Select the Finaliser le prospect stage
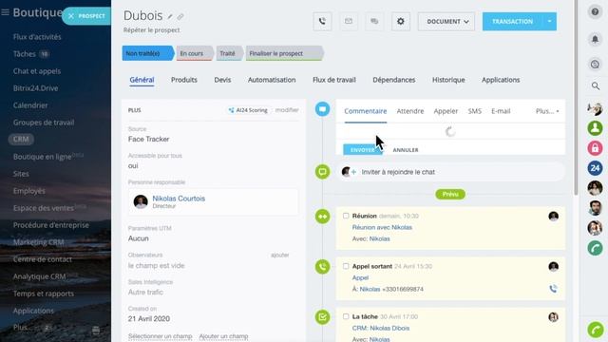This screenshot has height=342, width=608. pos(284,53)
